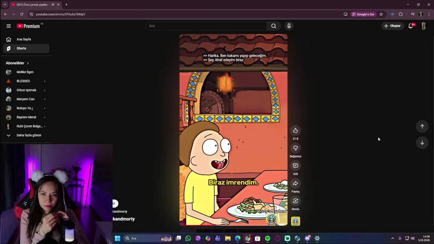Open WhatsApp from the taskbar
The width and height of the screenshot is (434, 244).
[188, 238]
